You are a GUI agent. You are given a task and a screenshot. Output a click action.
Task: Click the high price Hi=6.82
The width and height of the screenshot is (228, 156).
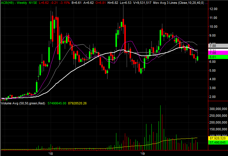113,3
